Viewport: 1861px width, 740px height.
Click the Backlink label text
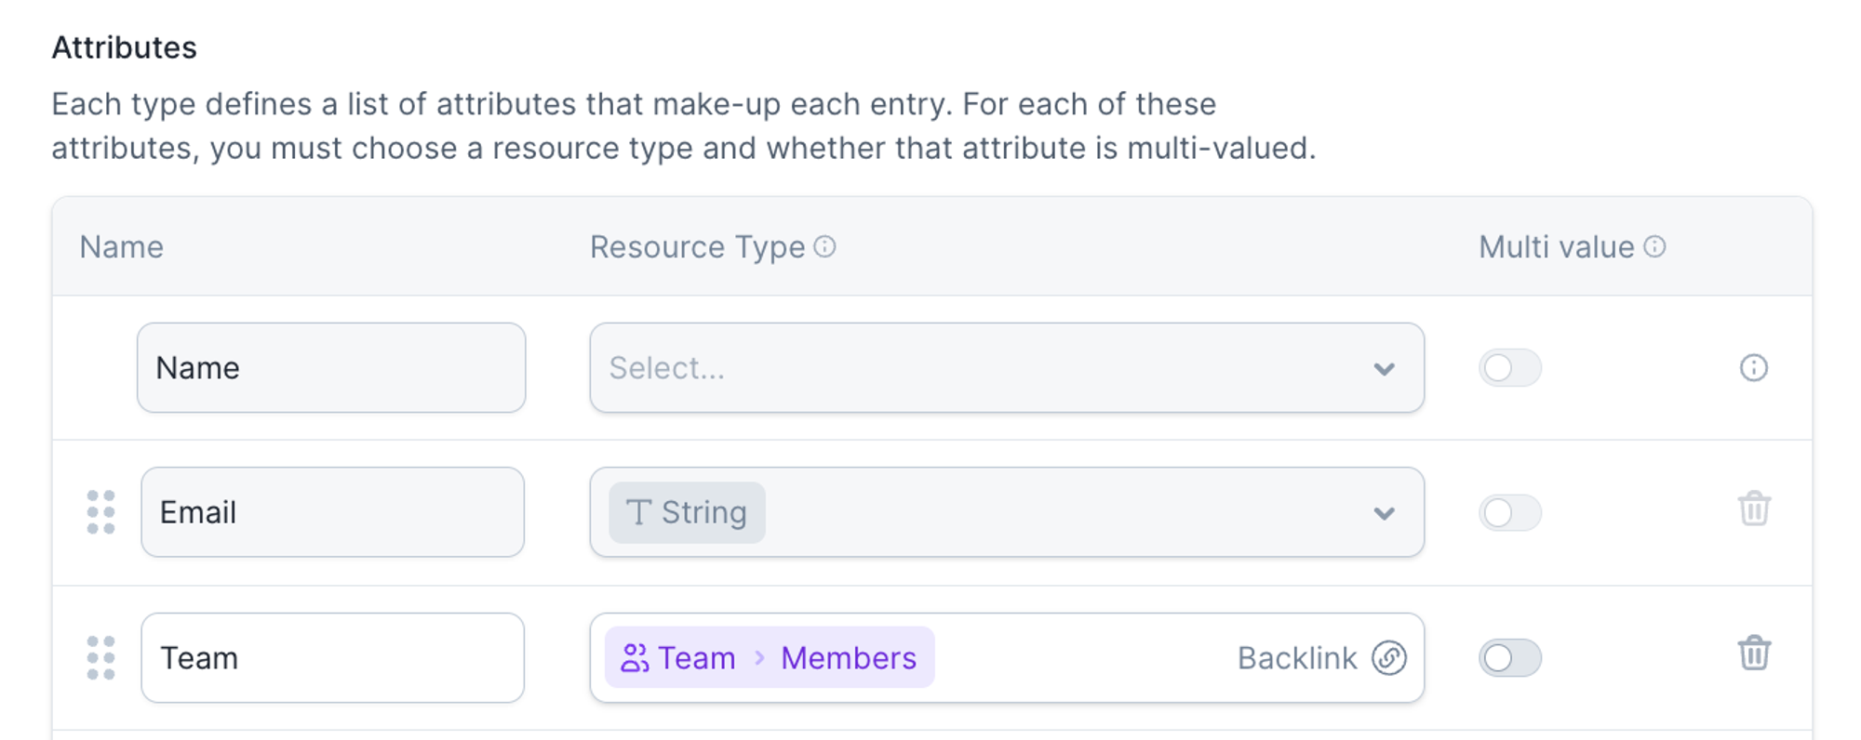[1296, 658]
